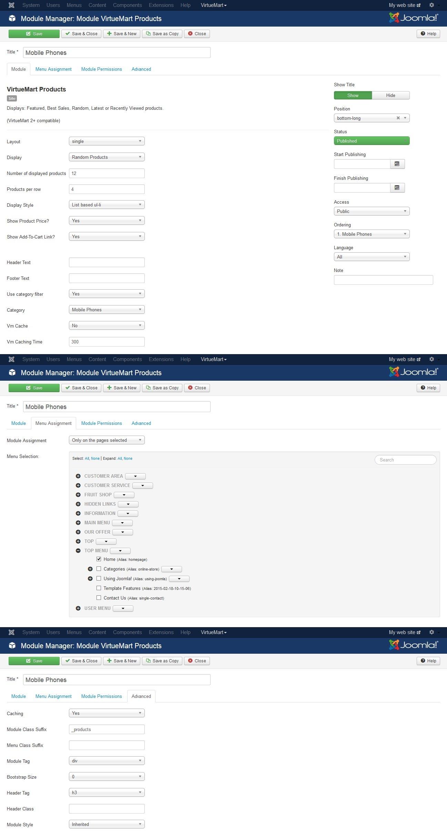
Task: Open the small dropdown beside CUSTOMER AREA
Action: click(x=135, y=476)
